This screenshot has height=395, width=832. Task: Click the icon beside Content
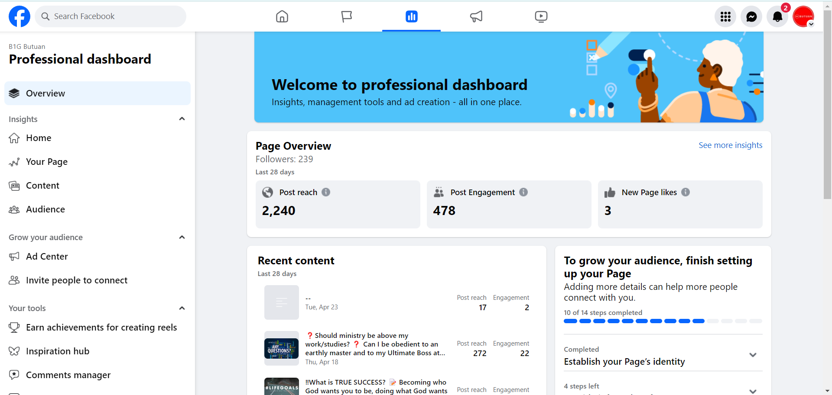pyautogui.click(x=14, y=186)
